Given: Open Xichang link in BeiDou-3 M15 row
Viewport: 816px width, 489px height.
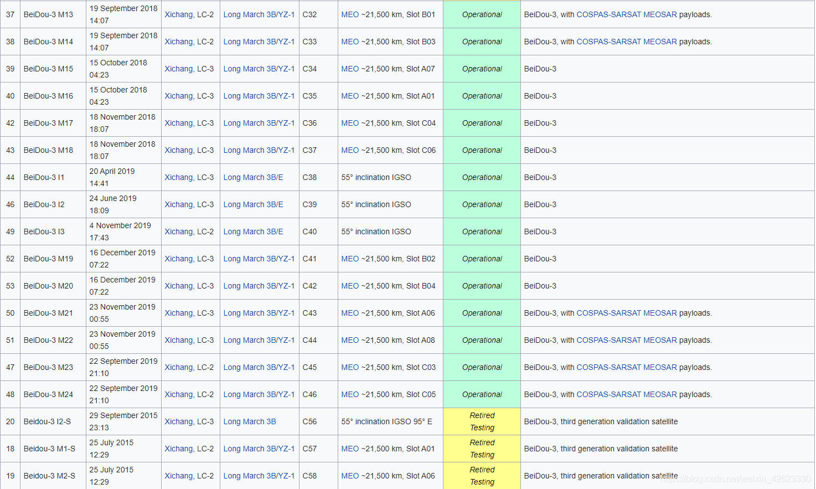Looking at the screenshot, I should (178, 69).
